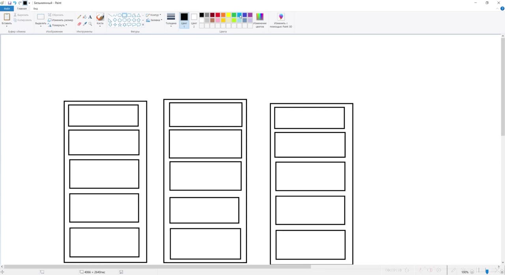The image size is (505, 275).
Task: Open Изменение цветов (Edit colors) dialog
Action: 260,21
